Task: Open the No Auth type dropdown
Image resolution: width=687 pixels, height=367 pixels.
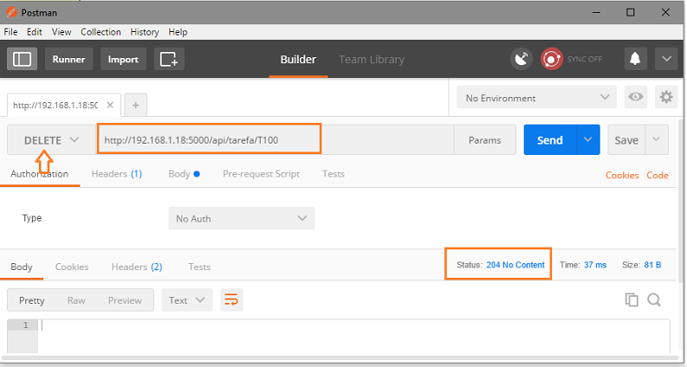Action: [x=242, y=218]
